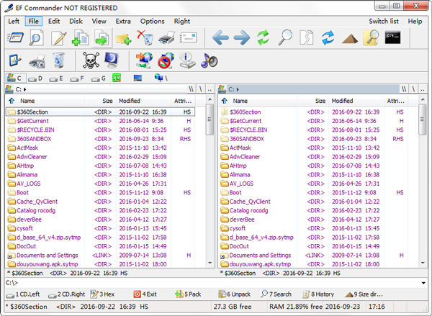The width and height of the screenshot is (432, 316).
Task: Click the Run program toolbar icon
Action: [15, 37]
